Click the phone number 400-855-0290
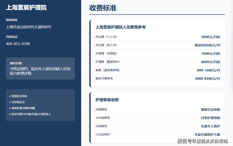Image resolution: width=233 pixels, height=146 pixels. coord(18,44)
